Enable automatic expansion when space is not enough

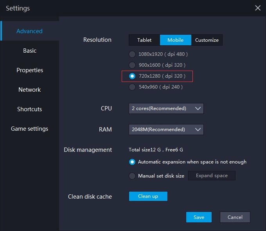pos(132,162)
